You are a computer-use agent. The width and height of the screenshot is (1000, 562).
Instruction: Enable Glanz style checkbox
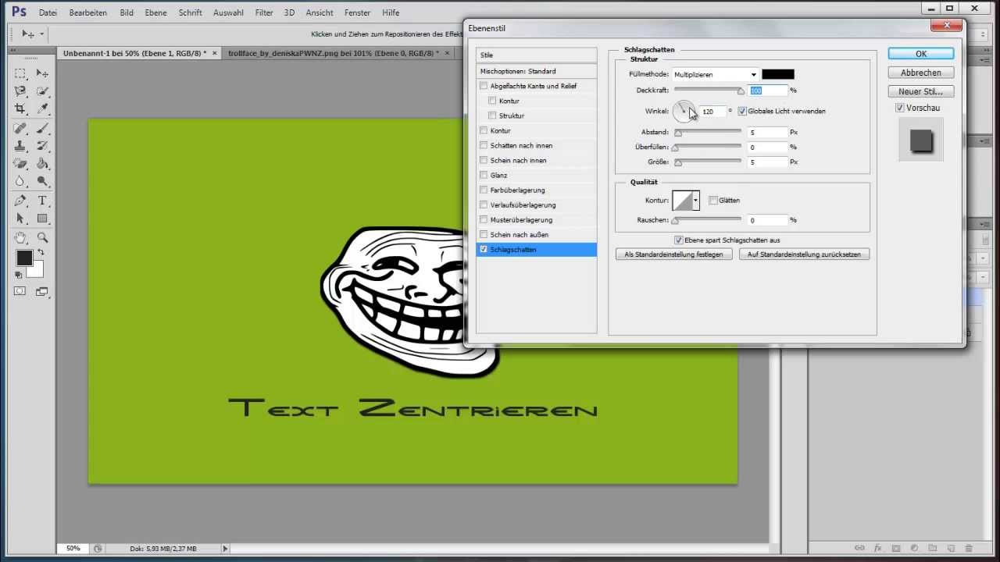484,175
